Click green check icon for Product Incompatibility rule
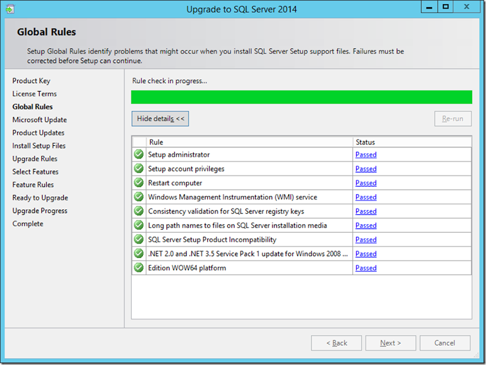This screenshot has height=365, width=486. (139, 239)
